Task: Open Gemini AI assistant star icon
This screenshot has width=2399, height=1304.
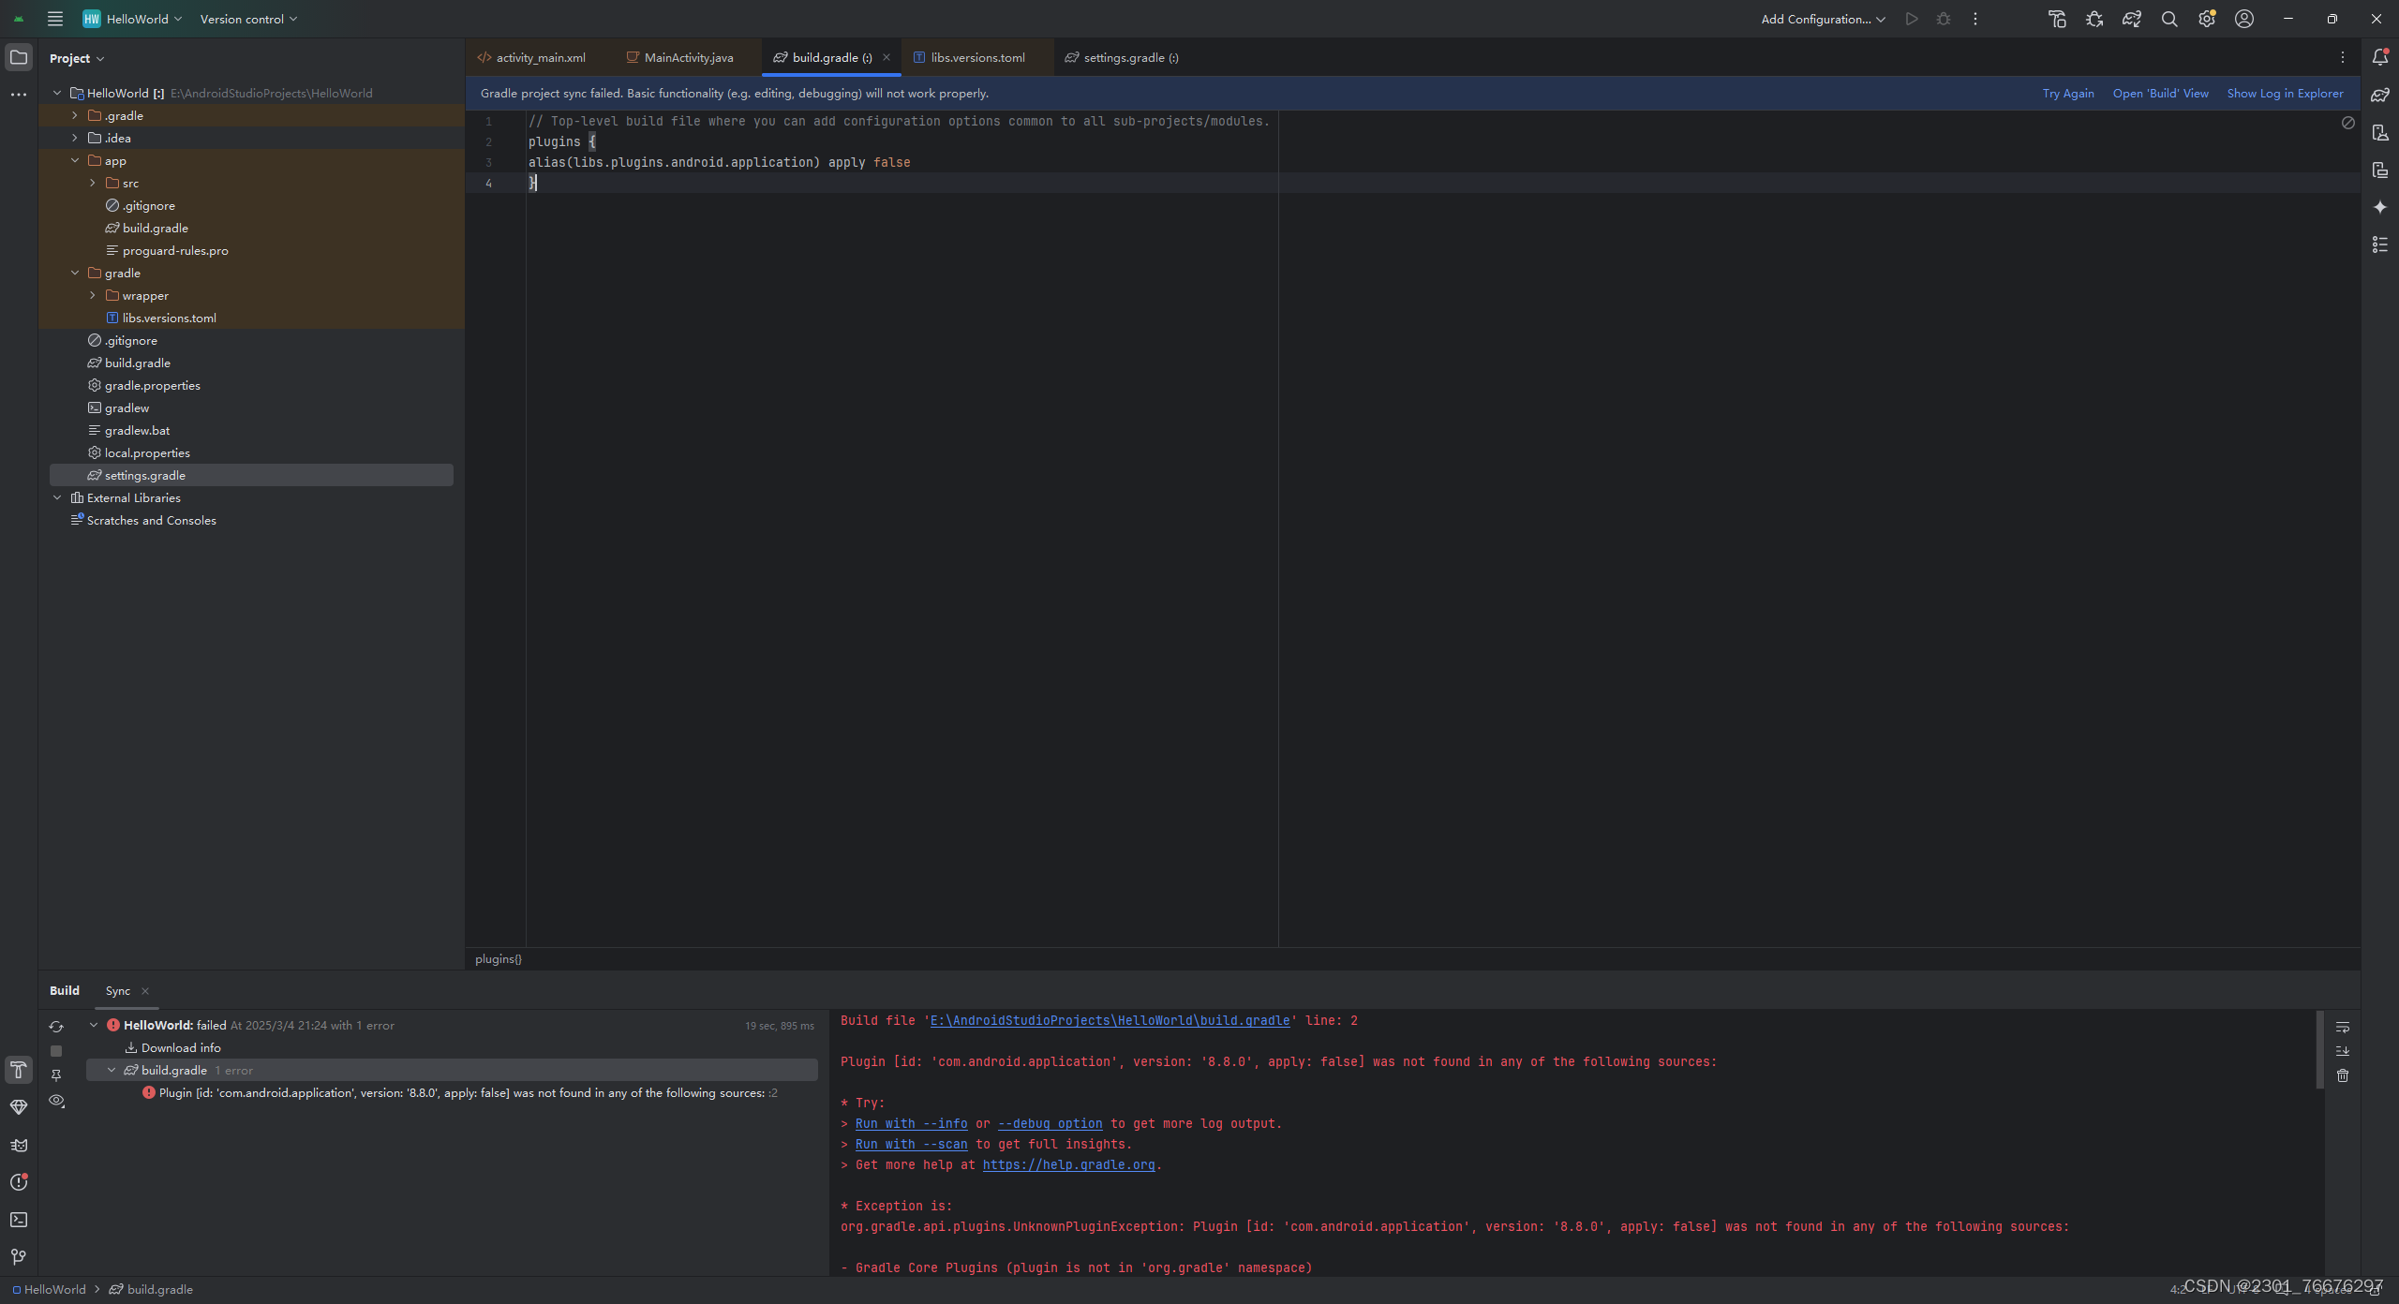Action: pyautogui.click(x=2380, y=208)
